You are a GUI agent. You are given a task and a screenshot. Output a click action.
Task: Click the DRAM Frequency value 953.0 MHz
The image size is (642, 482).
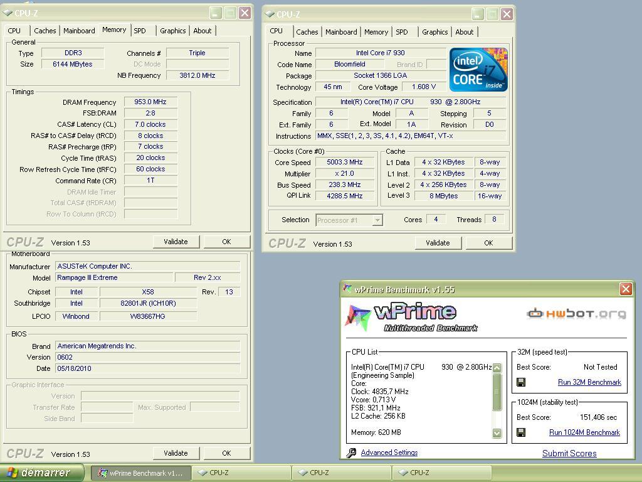coord(150,102)
